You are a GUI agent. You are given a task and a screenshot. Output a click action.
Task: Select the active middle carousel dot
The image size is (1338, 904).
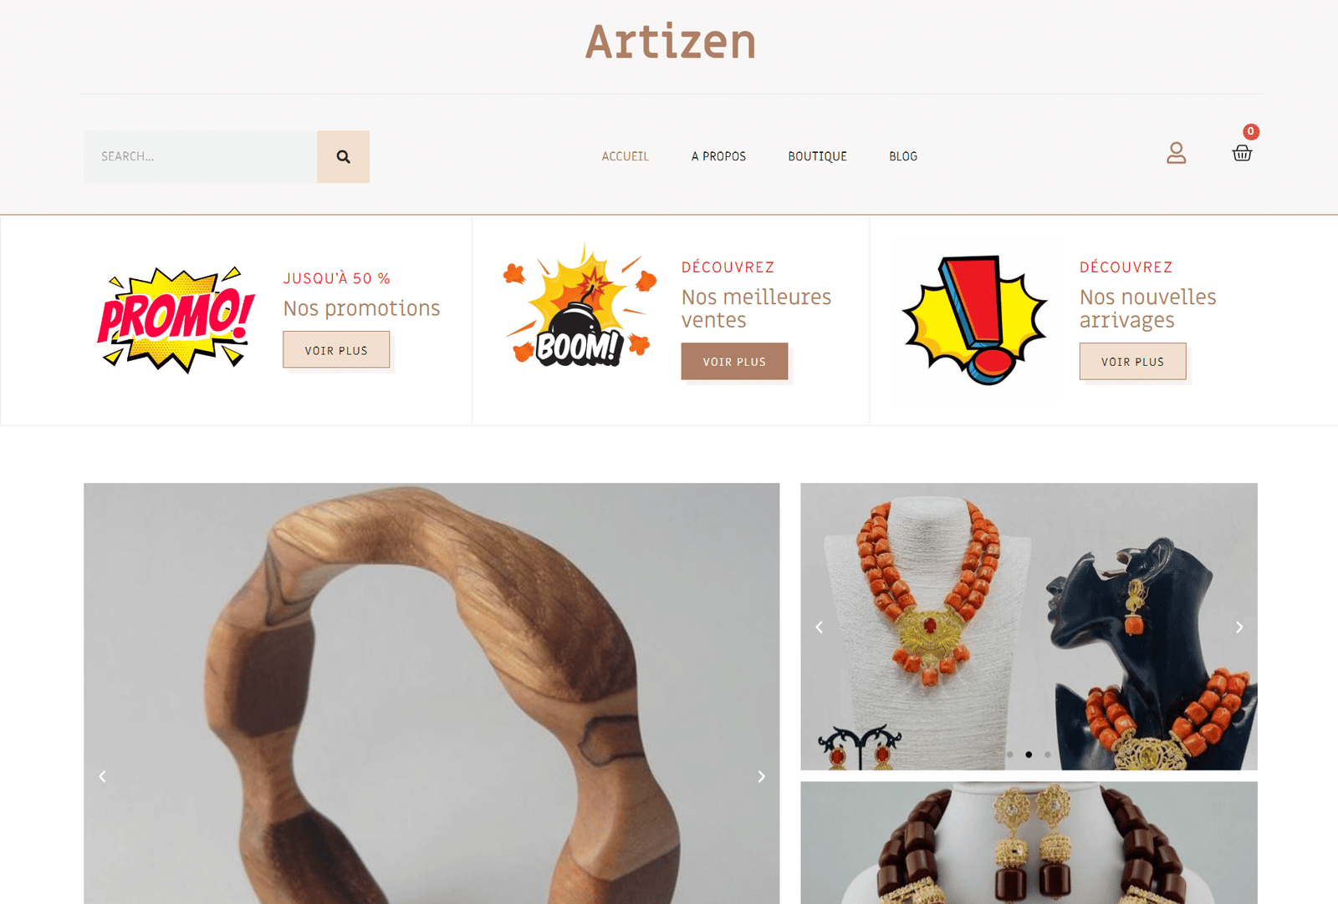point(1029,754)
